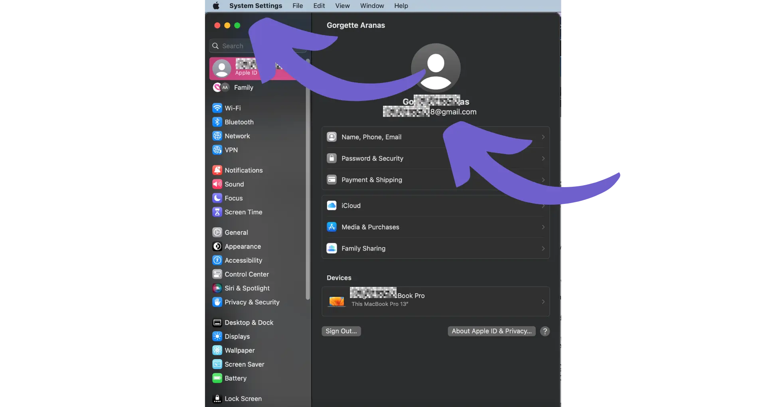The image size is (766, 407).
Task: Open the Notifications bell icon
Action: coord(217,170)
